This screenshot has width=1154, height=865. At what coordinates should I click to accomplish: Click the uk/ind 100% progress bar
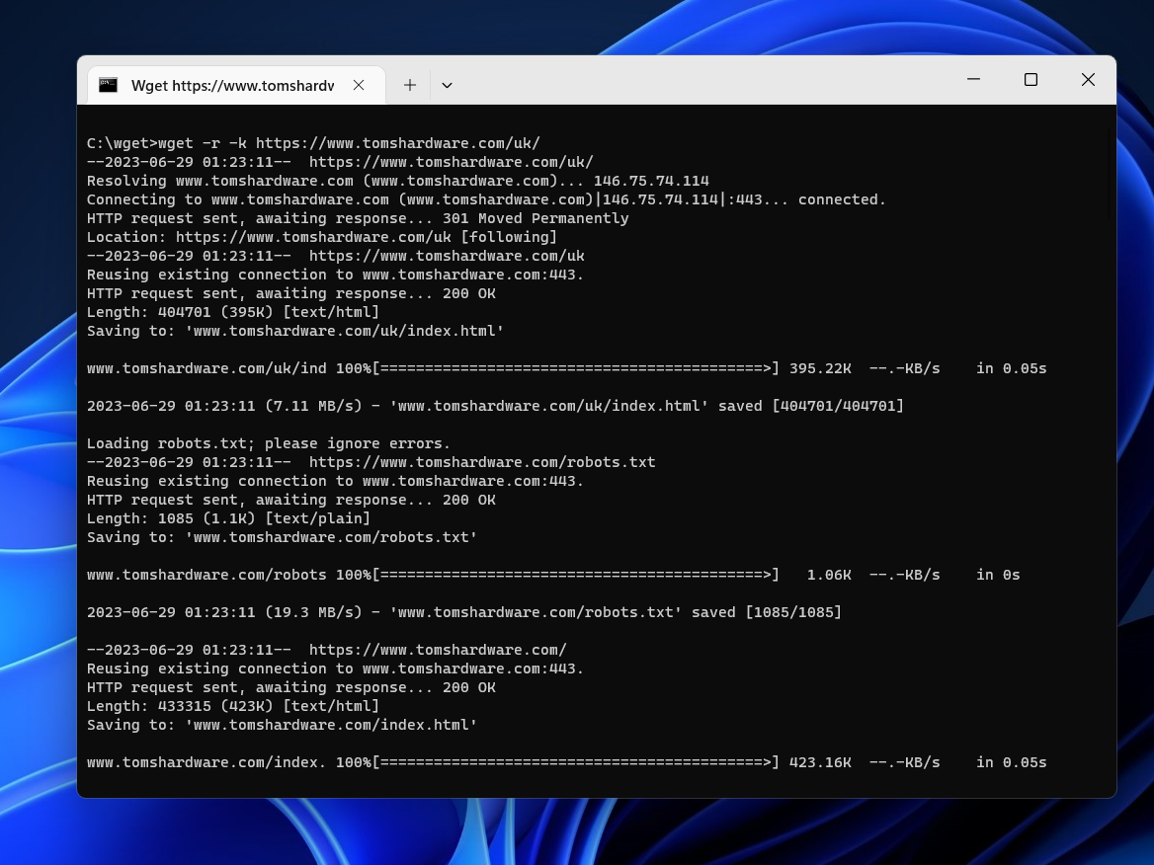576,367
